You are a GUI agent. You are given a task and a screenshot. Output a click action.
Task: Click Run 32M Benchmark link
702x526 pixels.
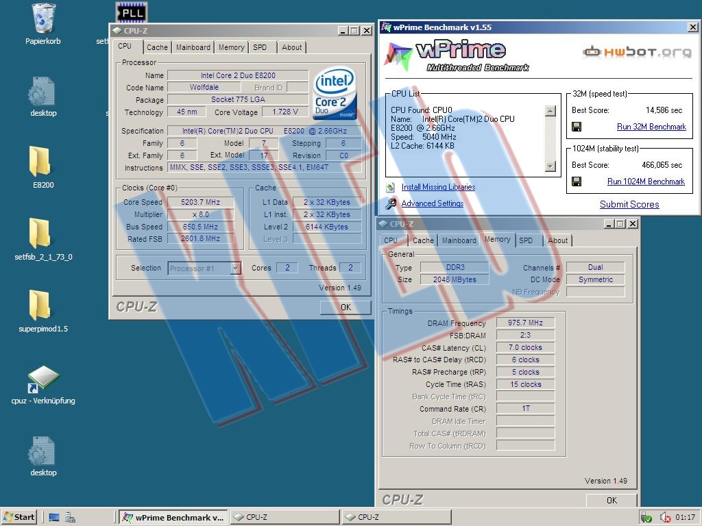(x=651, y=127)
